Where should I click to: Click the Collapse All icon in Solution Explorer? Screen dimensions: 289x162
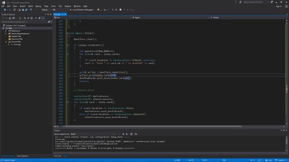(28, 18)
